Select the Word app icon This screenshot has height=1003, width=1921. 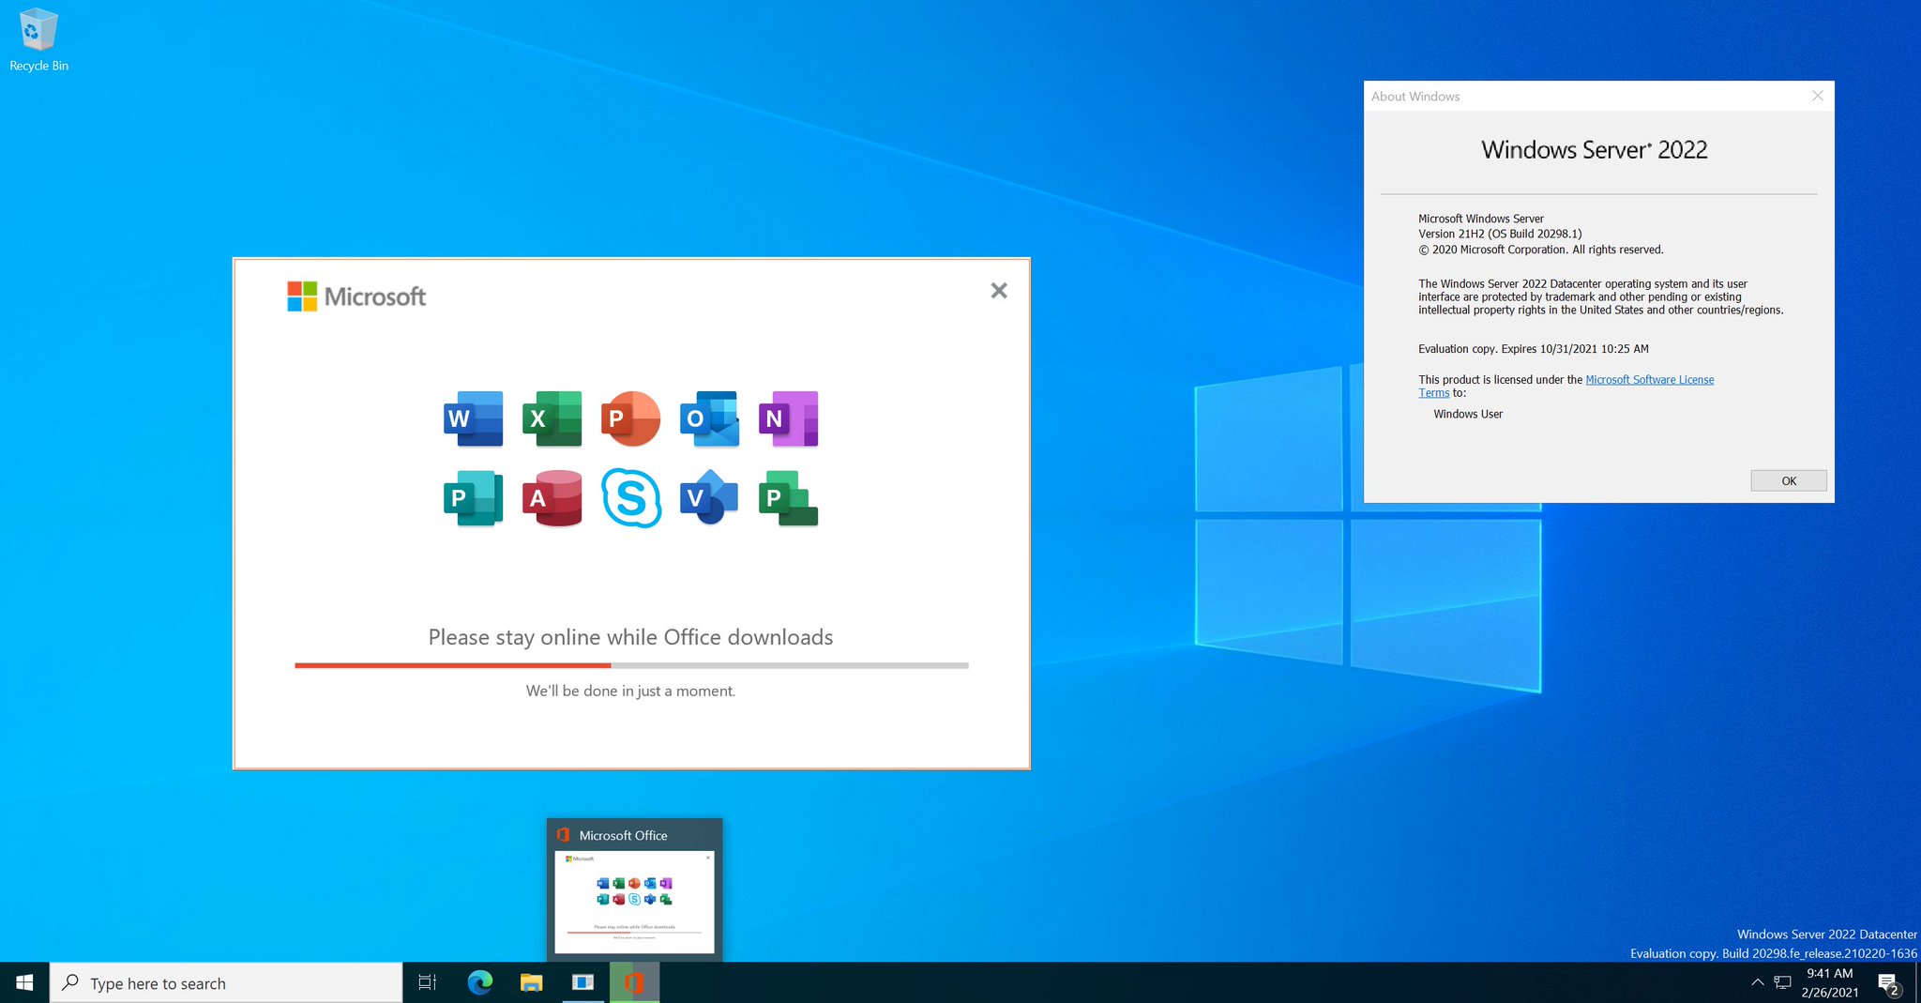coord(472,419)
